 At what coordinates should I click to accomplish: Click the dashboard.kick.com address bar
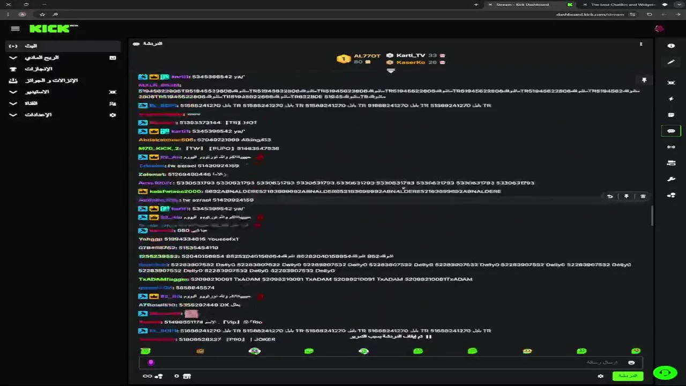[590, 14]
